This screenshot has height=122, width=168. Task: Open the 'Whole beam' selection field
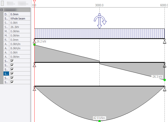pyautogui.click(x=20, y=18)
